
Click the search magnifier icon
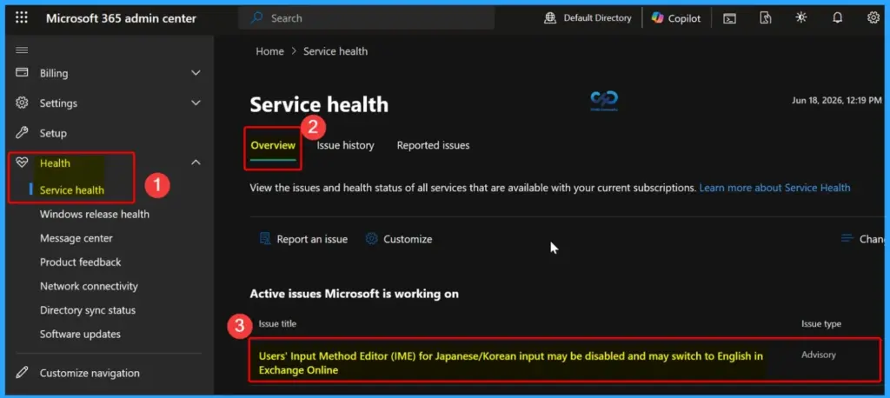tap(256, 18)
